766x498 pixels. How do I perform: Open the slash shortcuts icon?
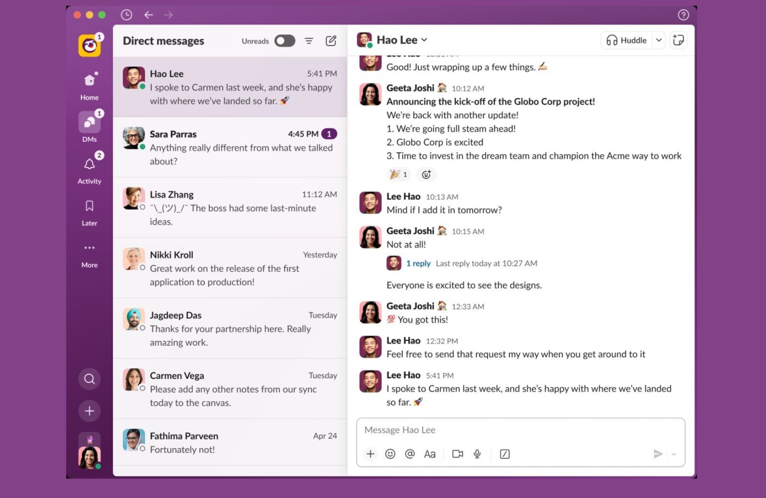point(505,454)
